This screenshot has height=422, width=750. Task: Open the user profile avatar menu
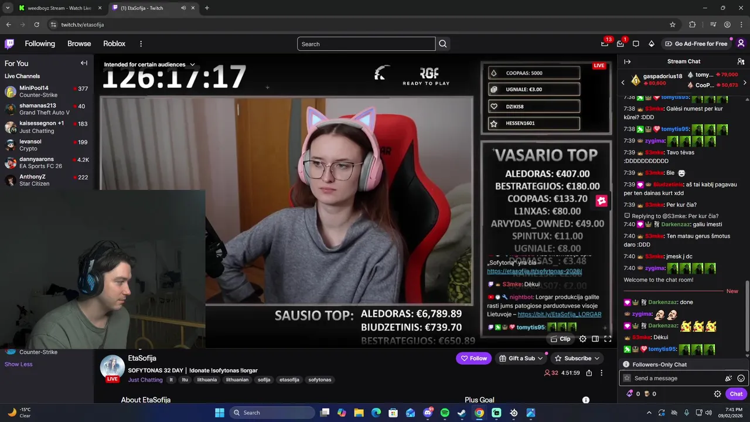point(741,43)
